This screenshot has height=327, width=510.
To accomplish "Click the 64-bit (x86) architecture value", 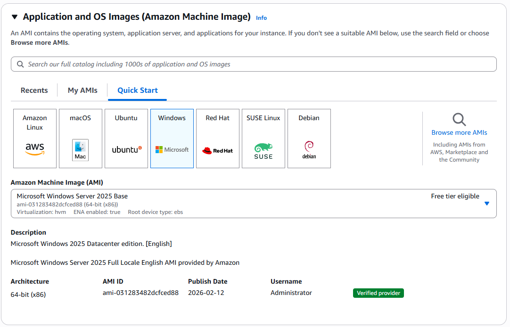I will coord(28,295).
